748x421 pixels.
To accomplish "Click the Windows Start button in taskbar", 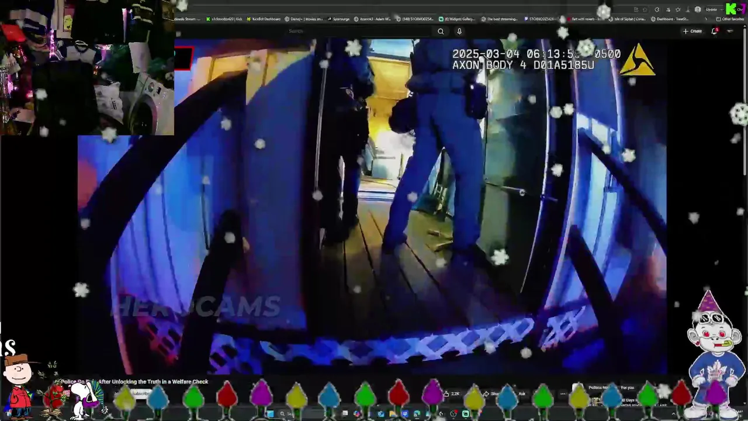I will pyautogui.click(x=270, y=414).
